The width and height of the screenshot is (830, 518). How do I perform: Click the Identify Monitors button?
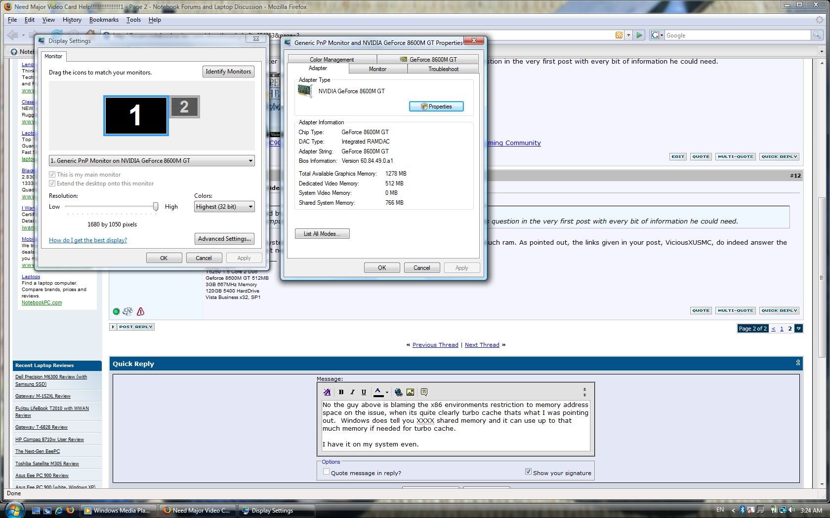(x=228, y=72)
